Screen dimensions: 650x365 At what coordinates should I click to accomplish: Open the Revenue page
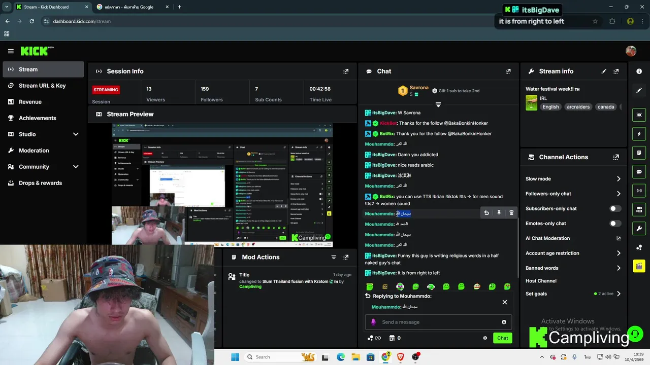coord(43,102)
